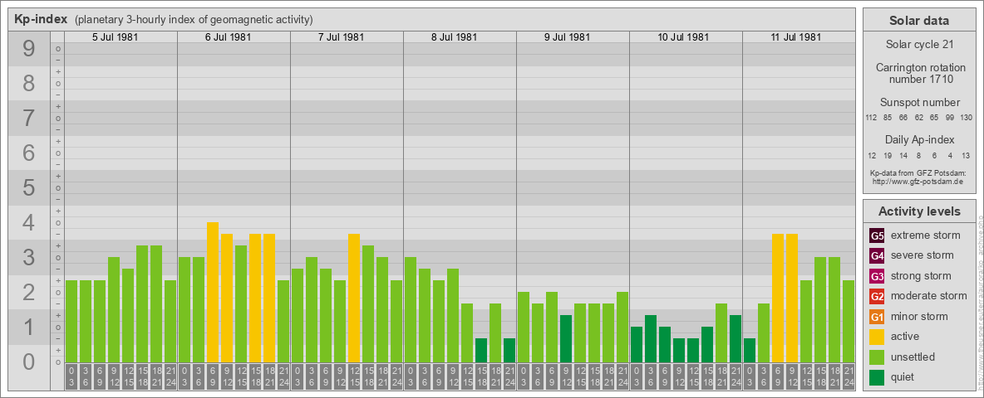The image size is (984, 398).
Task: Open the http://www.gfz-potsdam.de link
Action: (x=918, y=181)
